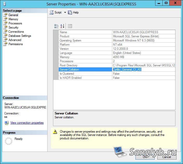183x164 pixels.
Task: Switch property grid to Categorized view
Action: (56, 26)
